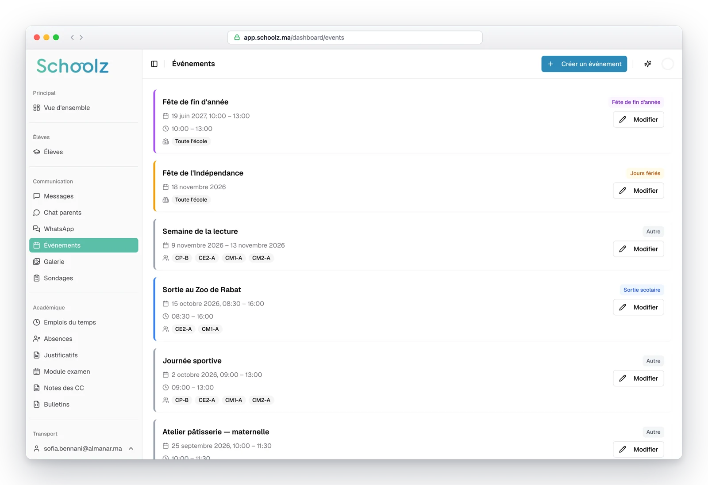Modify the Fête de fin d'année event
The image size is (708, 485).
(x=638, y=119)
